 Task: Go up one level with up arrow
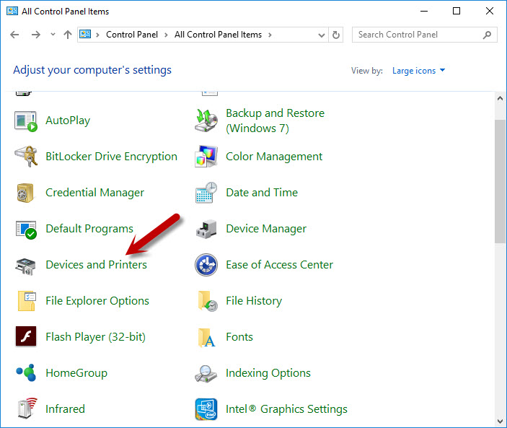click(x=68, y=35)
